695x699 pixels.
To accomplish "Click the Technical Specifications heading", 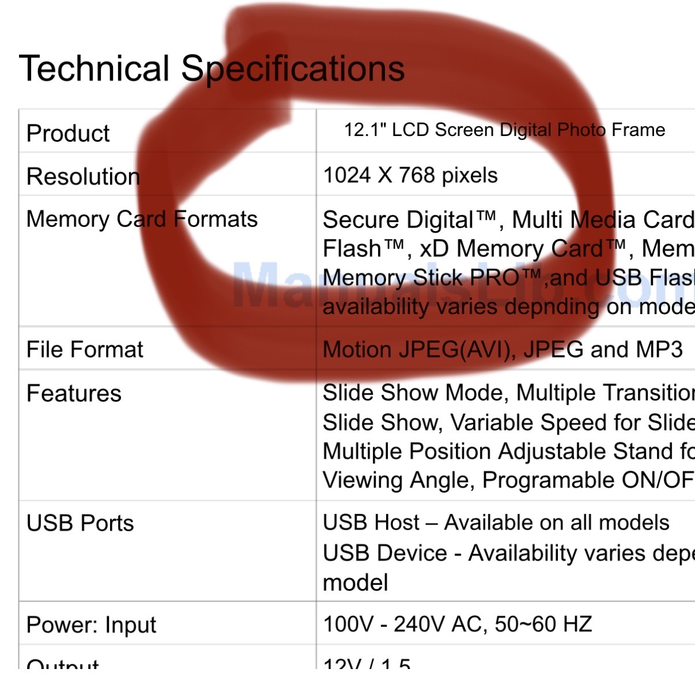I will click(212, 69).
